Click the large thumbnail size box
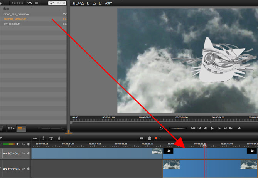This screenshot has width=258, height=178. tap(63, 128)
